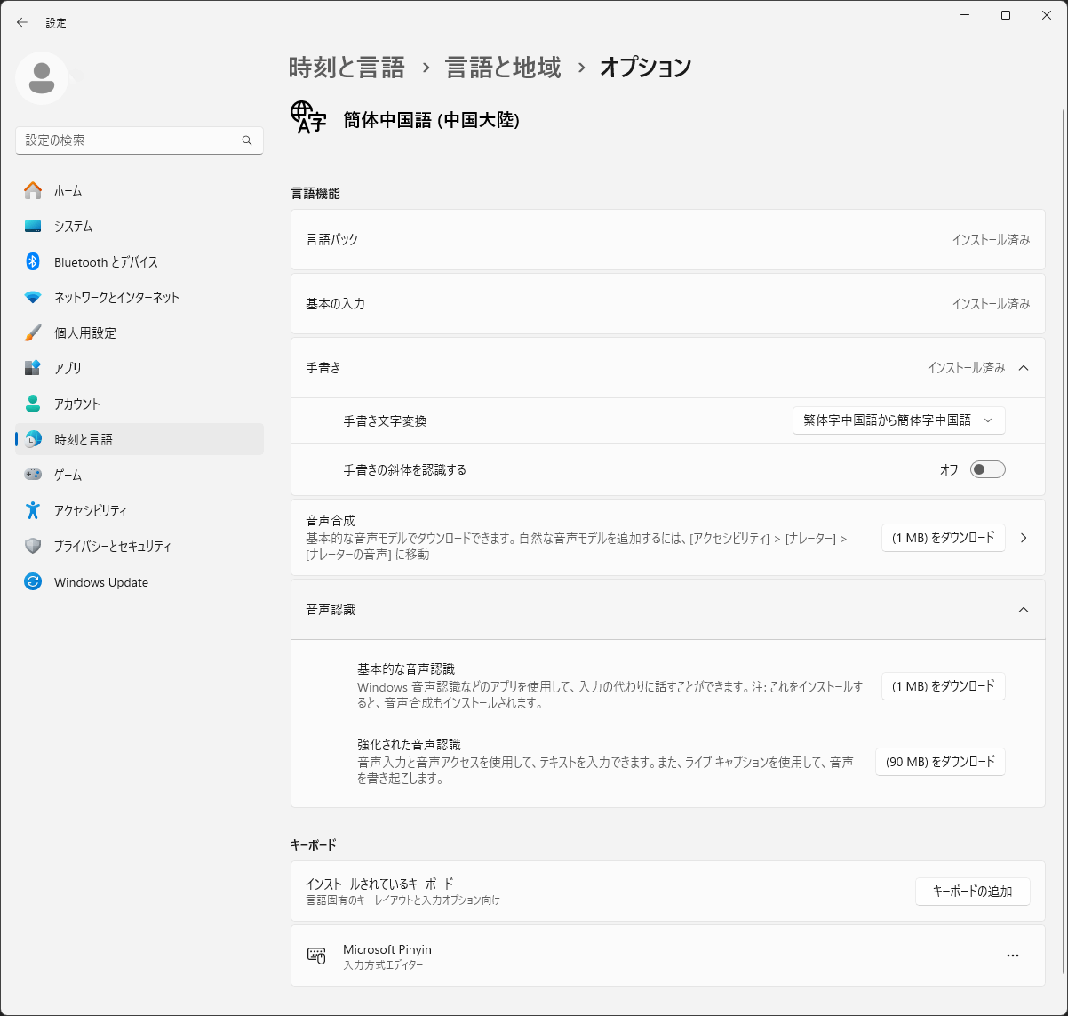Open the ゲーム settings section
Viewport: 1068px width, 1016px height.
(69, 474)
